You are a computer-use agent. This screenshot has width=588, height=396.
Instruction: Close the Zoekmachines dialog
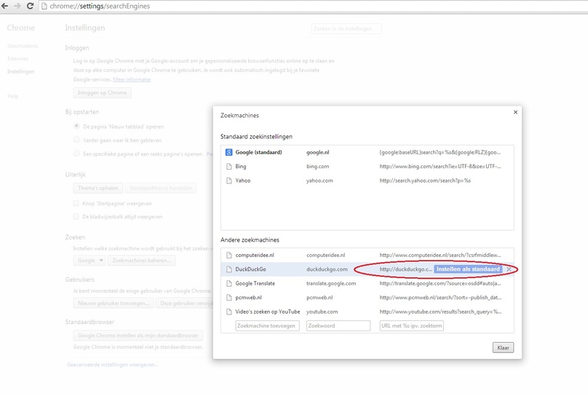515,112
